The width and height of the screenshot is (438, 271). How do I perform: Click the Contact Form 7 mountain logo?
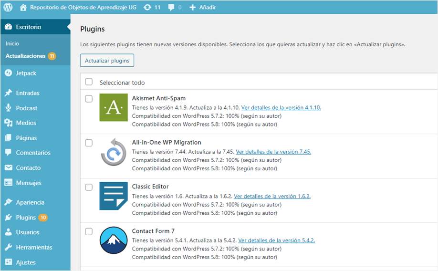coord(114,240)
